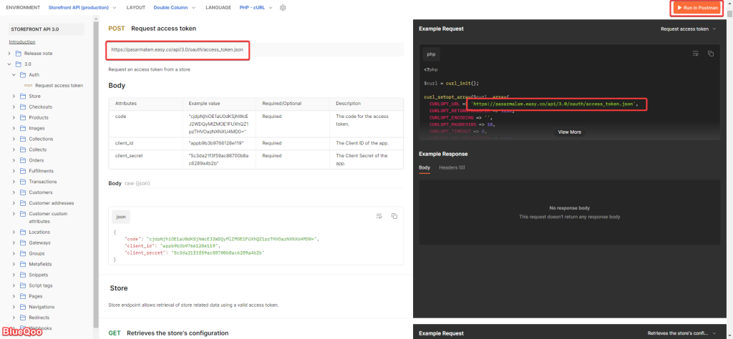
Task: Copy the PHP example request code
Action: click(x=711, y=54)
